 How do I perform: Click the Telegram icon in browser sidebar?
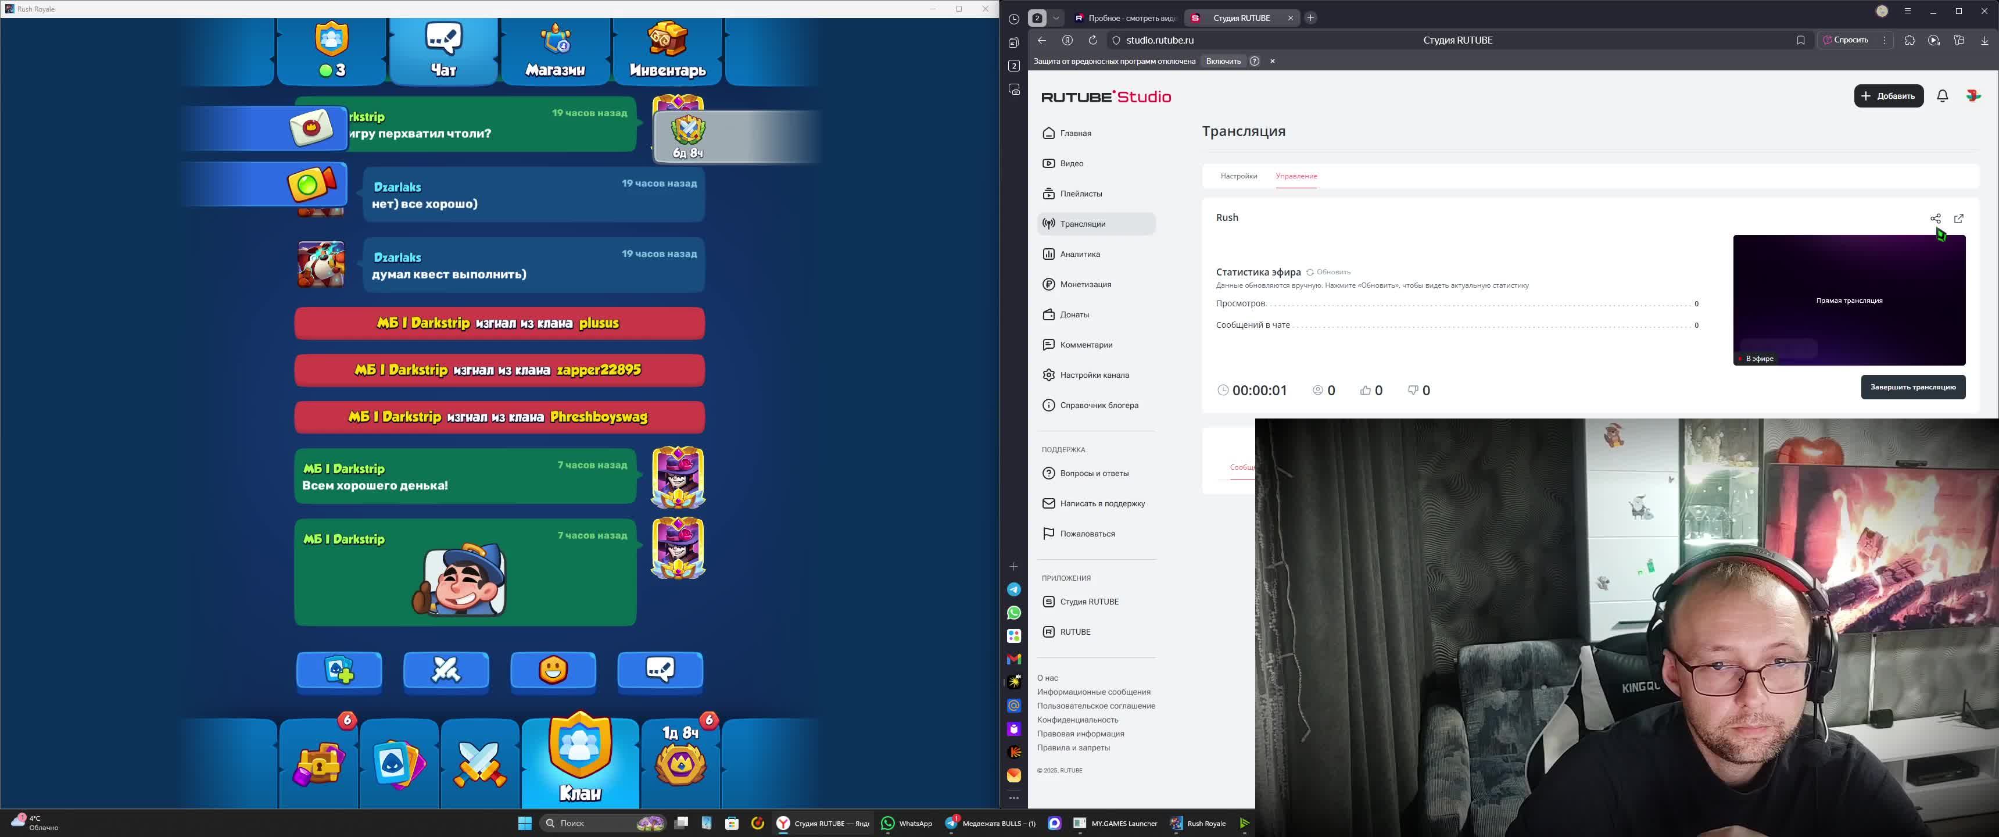(x=1013, y=589)
